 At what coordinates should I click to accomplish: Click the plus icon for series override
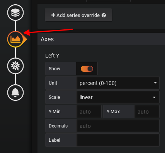point(53,15)
